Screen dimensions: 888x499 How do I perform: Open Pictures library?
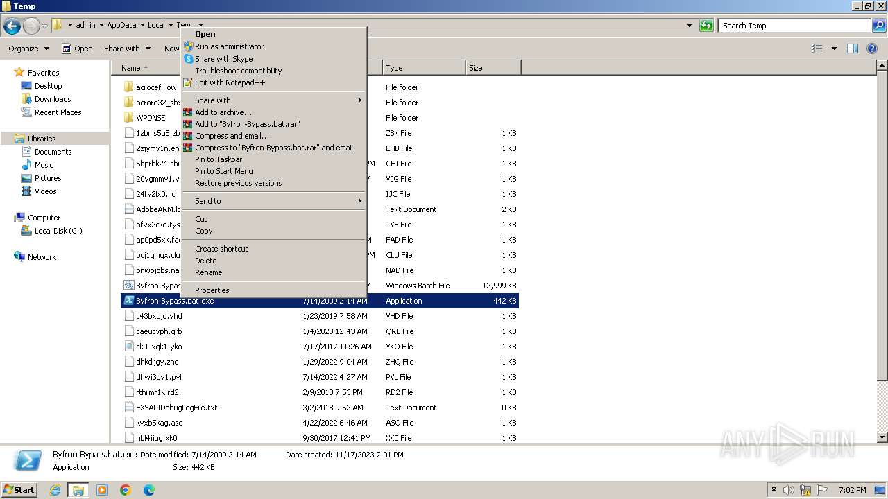[48, 178]
